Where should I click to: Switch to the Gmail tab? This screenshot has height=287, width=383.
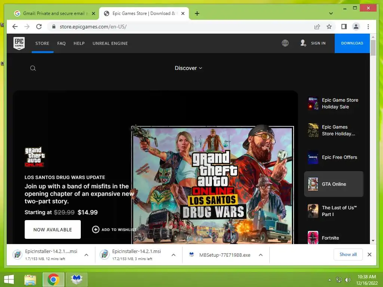[x=54, y=13]
